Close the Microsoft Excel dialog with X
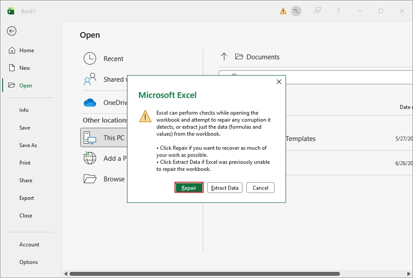 (279, 82)
